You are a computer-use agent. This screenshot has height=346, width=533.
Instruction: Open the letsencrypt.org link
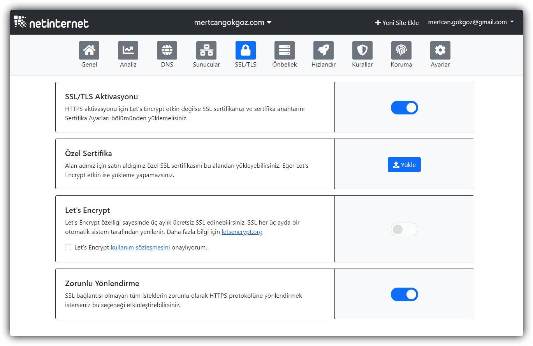(x=242, y=232)
